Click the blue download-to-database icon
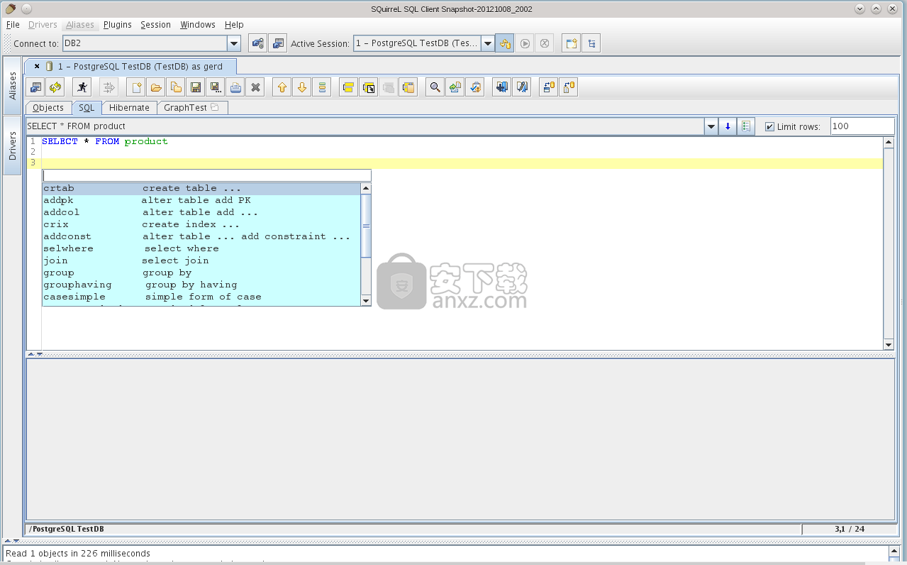Screen dimensions: 907x565 (x=502, y=87)
